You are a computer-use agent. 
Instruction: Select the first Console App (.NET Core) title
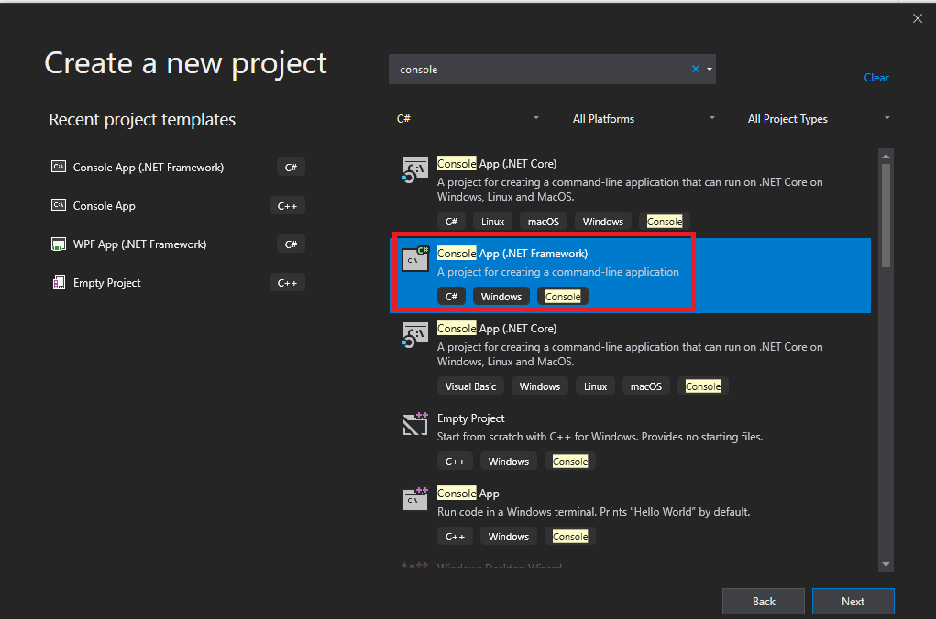[497, 163]
